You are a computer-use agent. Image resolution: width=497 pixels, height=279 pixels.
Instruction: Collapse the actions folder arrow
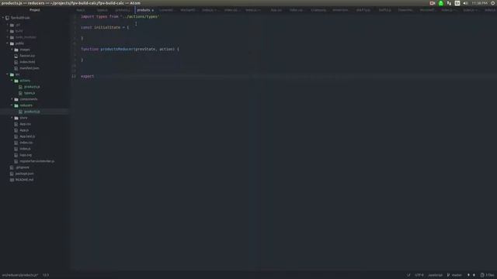tap(12, 81)
